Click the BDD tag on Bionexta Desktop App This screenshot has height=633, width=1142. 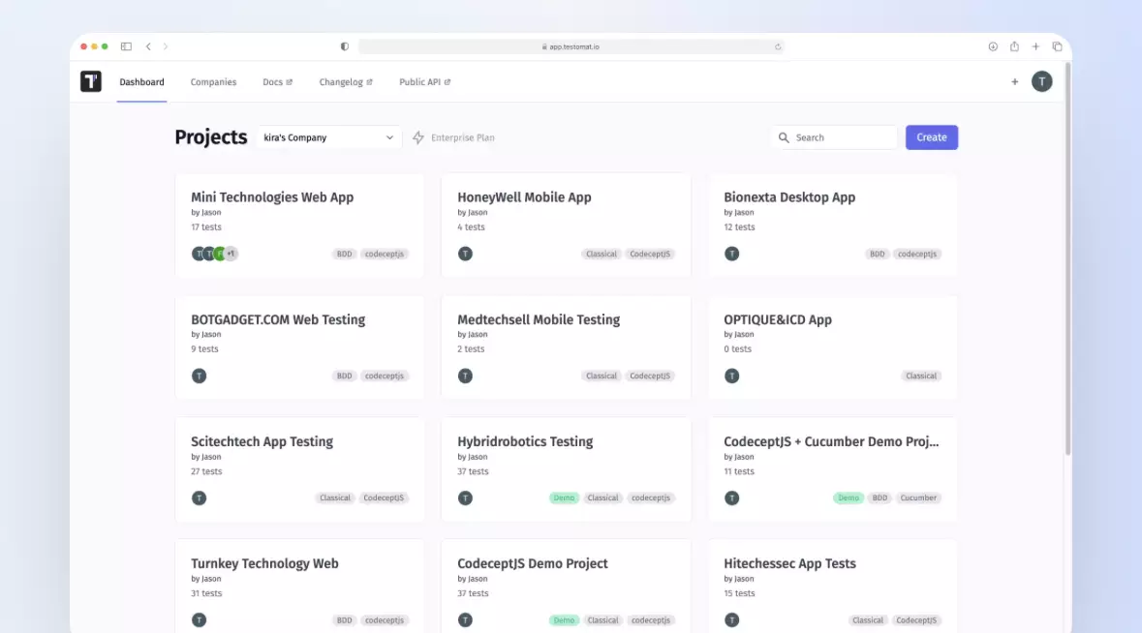[x=877, y=254]
